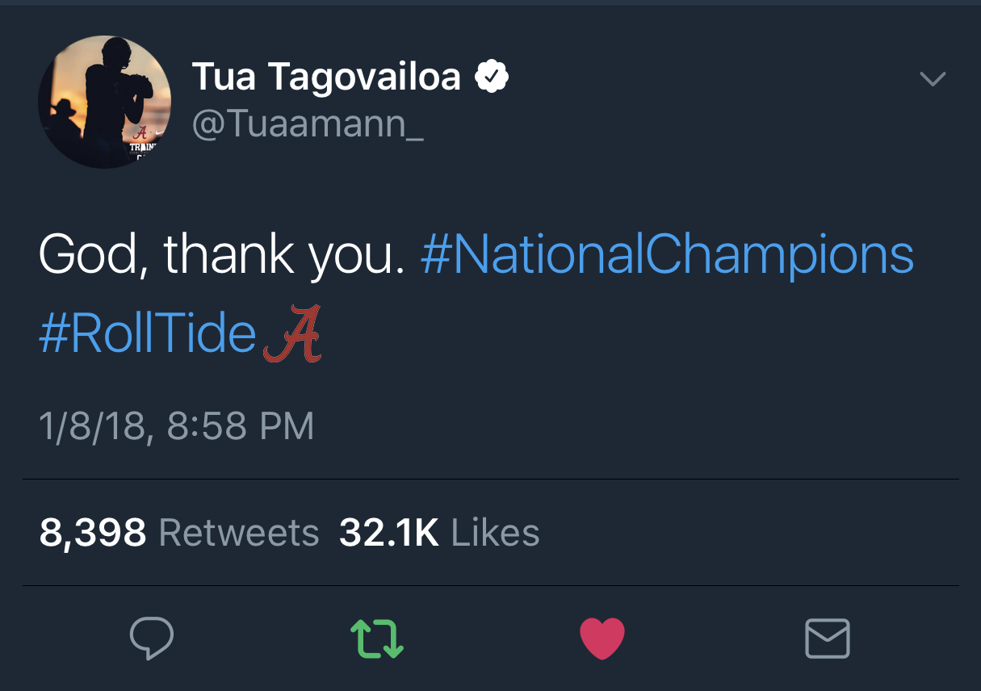Click the reply speech bubble icon
Viewport: 981px width, 691px height.
151,639
